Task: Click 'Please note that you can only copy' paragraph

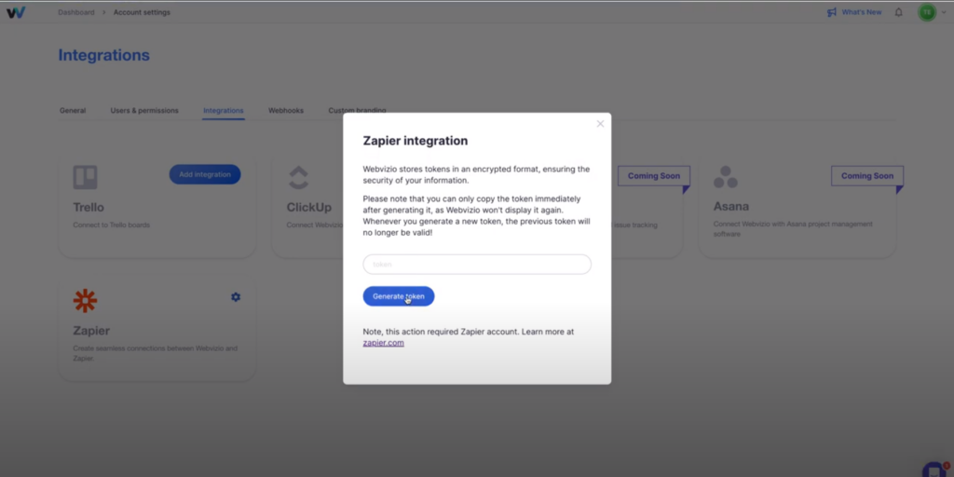Action: pos(476,215)
